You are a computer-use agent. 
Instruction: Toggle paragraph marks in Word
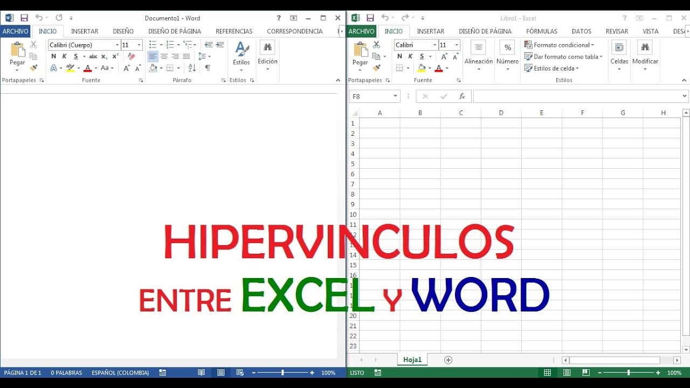coord(208,67)
